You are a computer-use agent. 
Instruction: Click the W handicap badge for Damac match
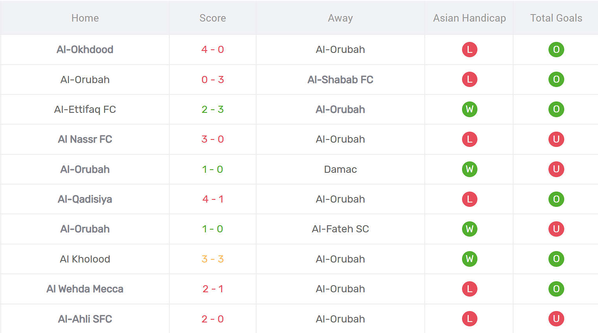point(470,169)
